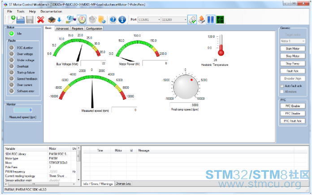The width and height of the screenshot is (312, 195).
Task: Open the folder with gear settings icon
Action: coord(102,20)
